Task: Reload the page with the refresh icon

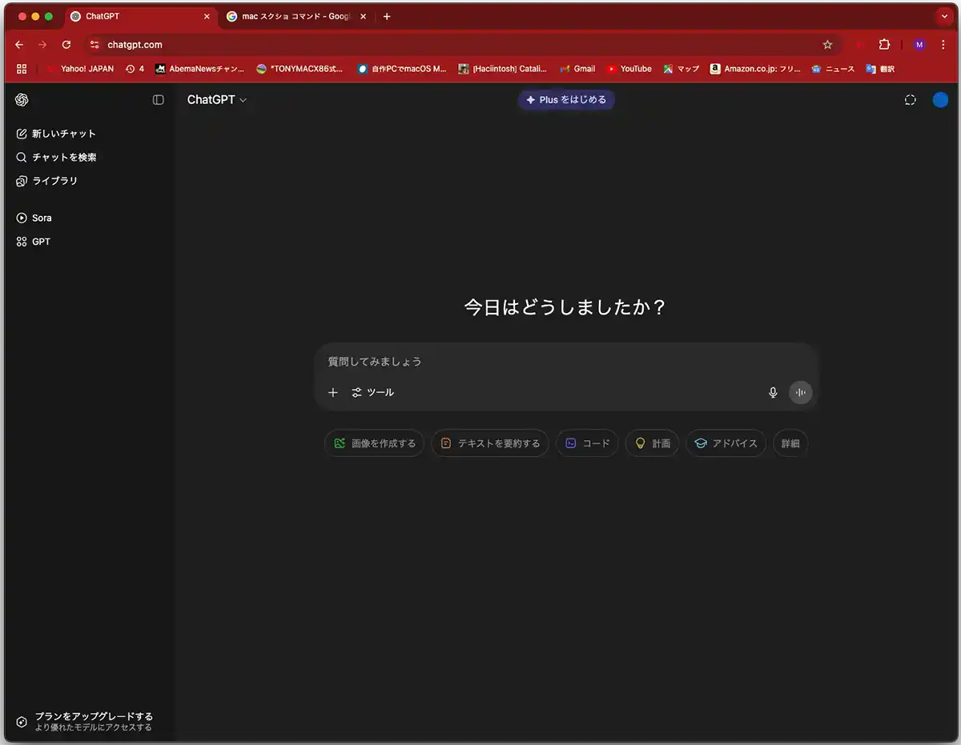Action: 66,45
